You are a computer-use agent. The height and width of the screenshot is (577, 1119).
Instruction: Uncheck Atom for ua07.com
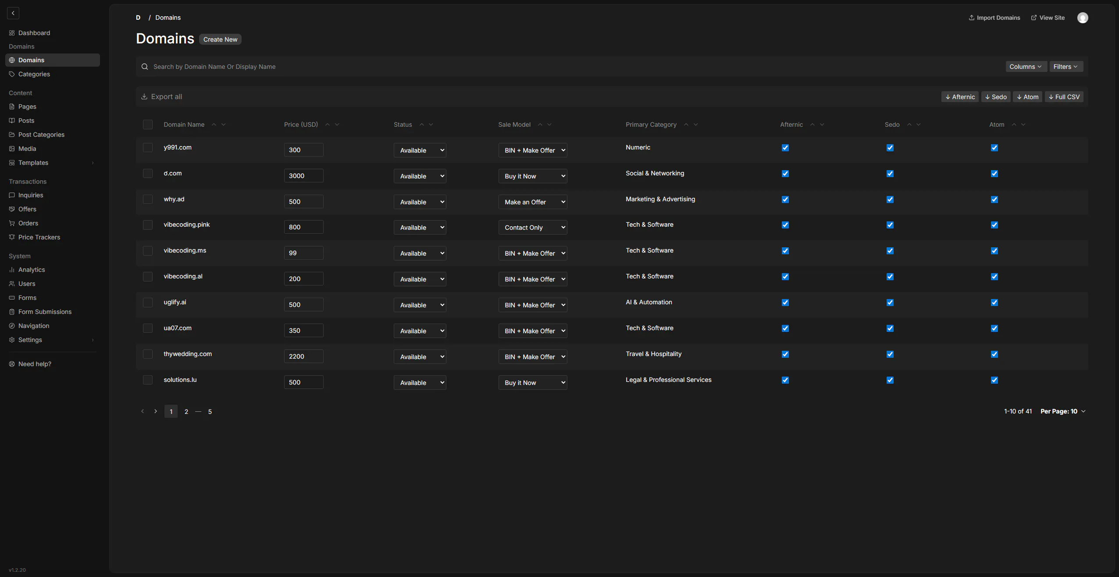994,328
